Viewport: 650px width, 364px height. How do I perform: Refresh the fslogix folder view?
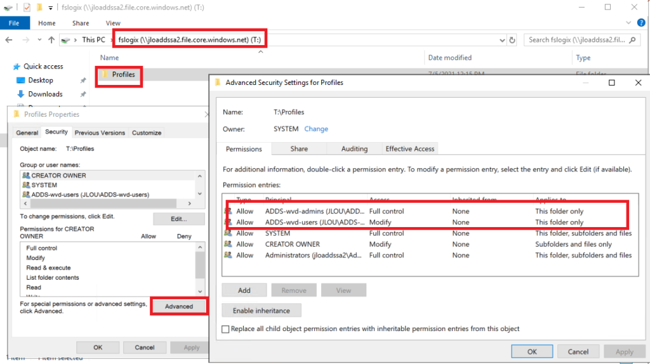pyautogui.click(x=512, y=40)
